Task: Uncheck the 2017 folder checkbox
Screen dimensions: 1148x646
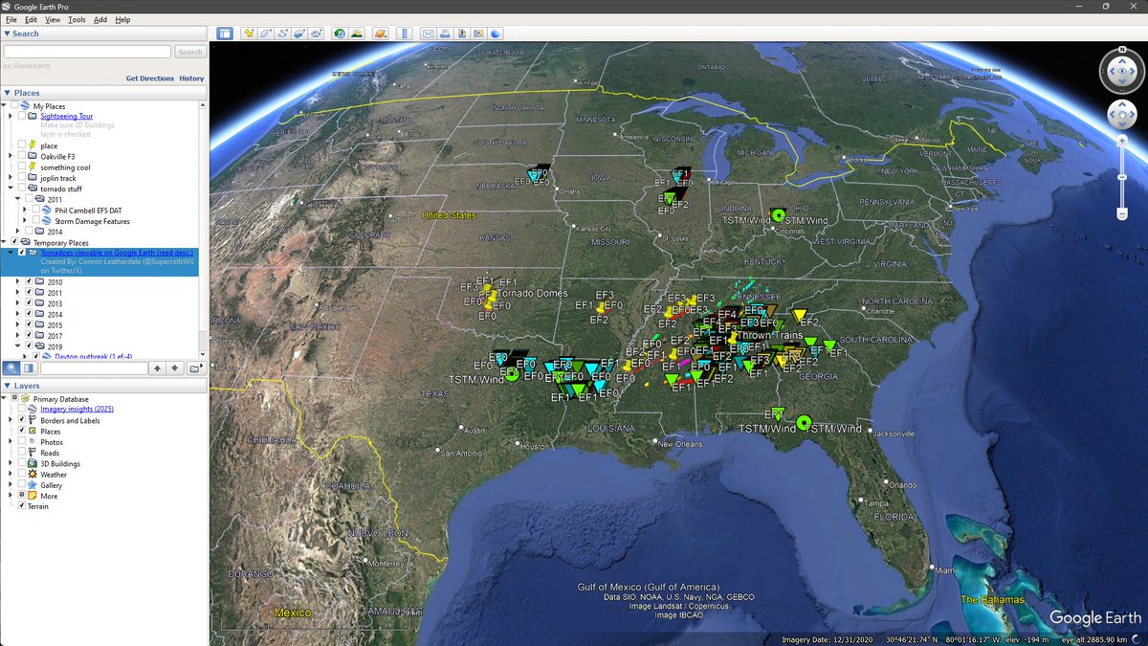Action: (29, 335)
